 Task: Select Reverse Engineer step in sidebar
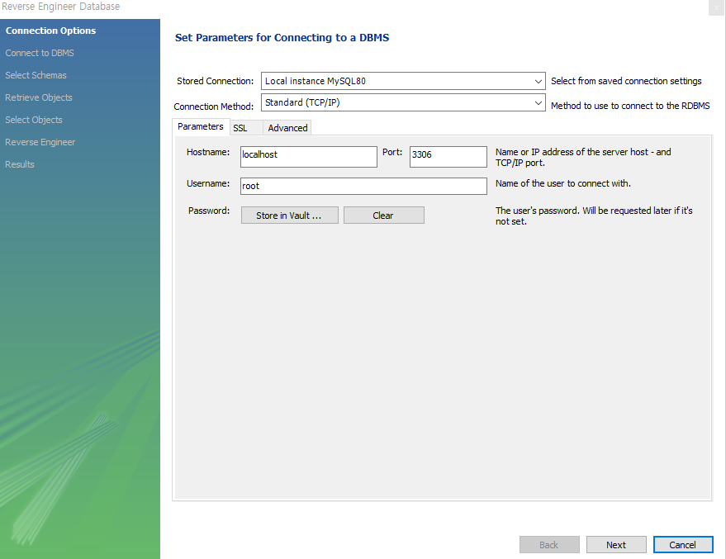[40, 142]
